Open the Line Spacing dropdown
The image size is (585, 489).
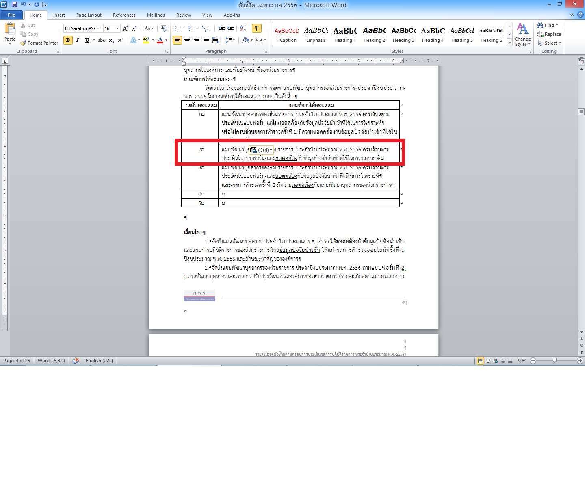(x=230, y=40)
